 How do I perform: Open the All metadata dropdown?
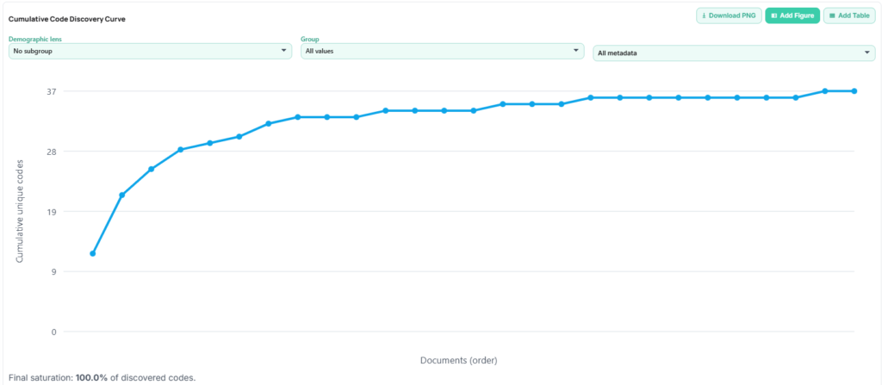[x=734, y=53]
